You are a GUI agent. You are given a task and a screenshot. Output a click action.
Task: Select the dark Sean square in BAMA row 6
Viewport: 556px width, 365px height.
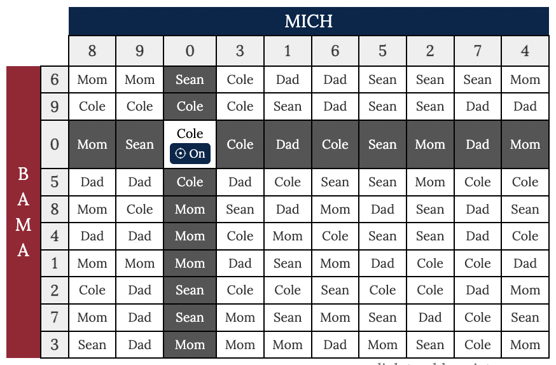click(x=190, y=79)
